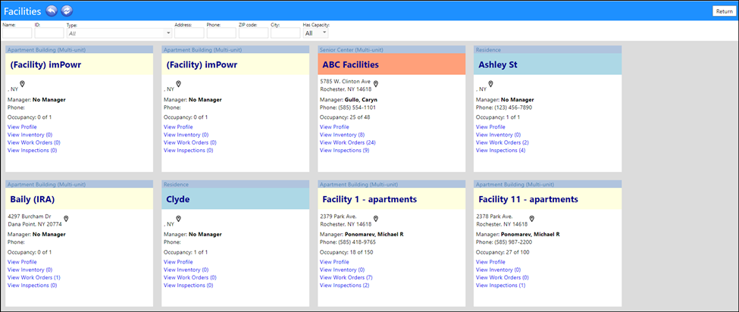Image resolution: width=739 pixels, height=312 pixels.
Task: Click View Inventory on Facility 1 - apartments
Action: click(342, 270)
